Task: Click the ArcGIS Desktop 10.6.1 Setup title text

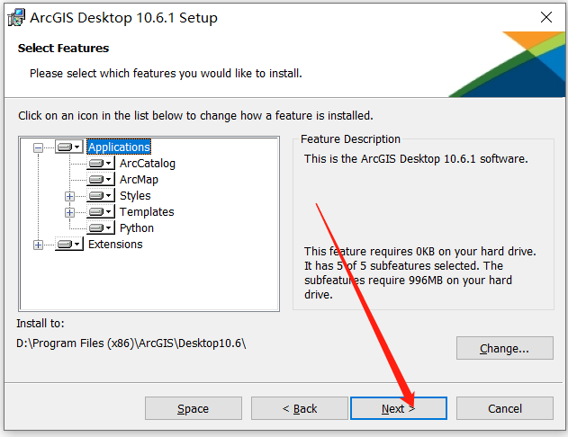Action: tap(123, 18)
